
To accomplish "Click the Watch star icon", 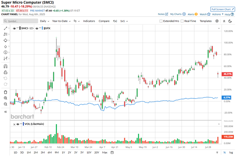I will pos(209,14).
